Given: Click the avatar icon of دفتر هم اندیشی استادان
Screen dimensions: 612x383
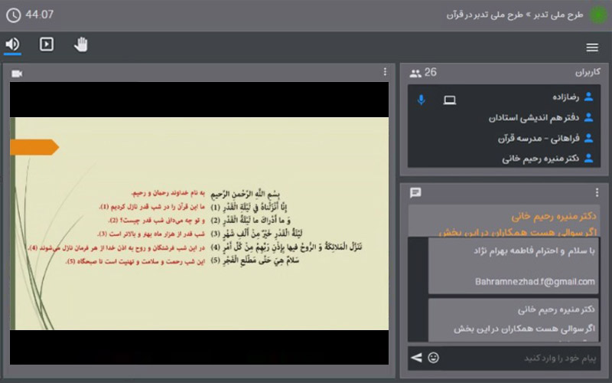Looking at the screenshot, I should [588, 117].
